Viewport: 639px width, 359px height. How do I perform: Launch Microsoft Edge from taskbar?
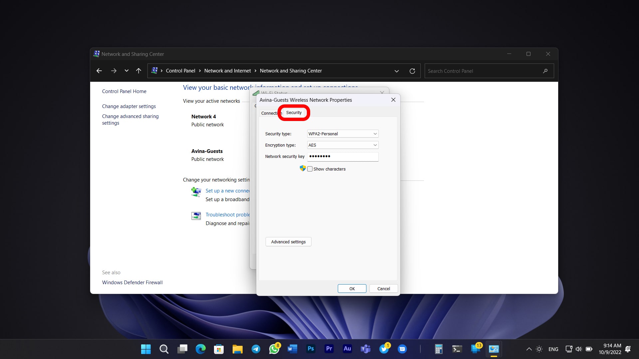click(x=200, y=349)
